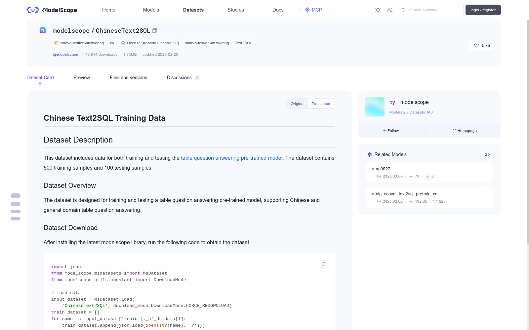Click the plus icon next to Follow

coord(385,131)
